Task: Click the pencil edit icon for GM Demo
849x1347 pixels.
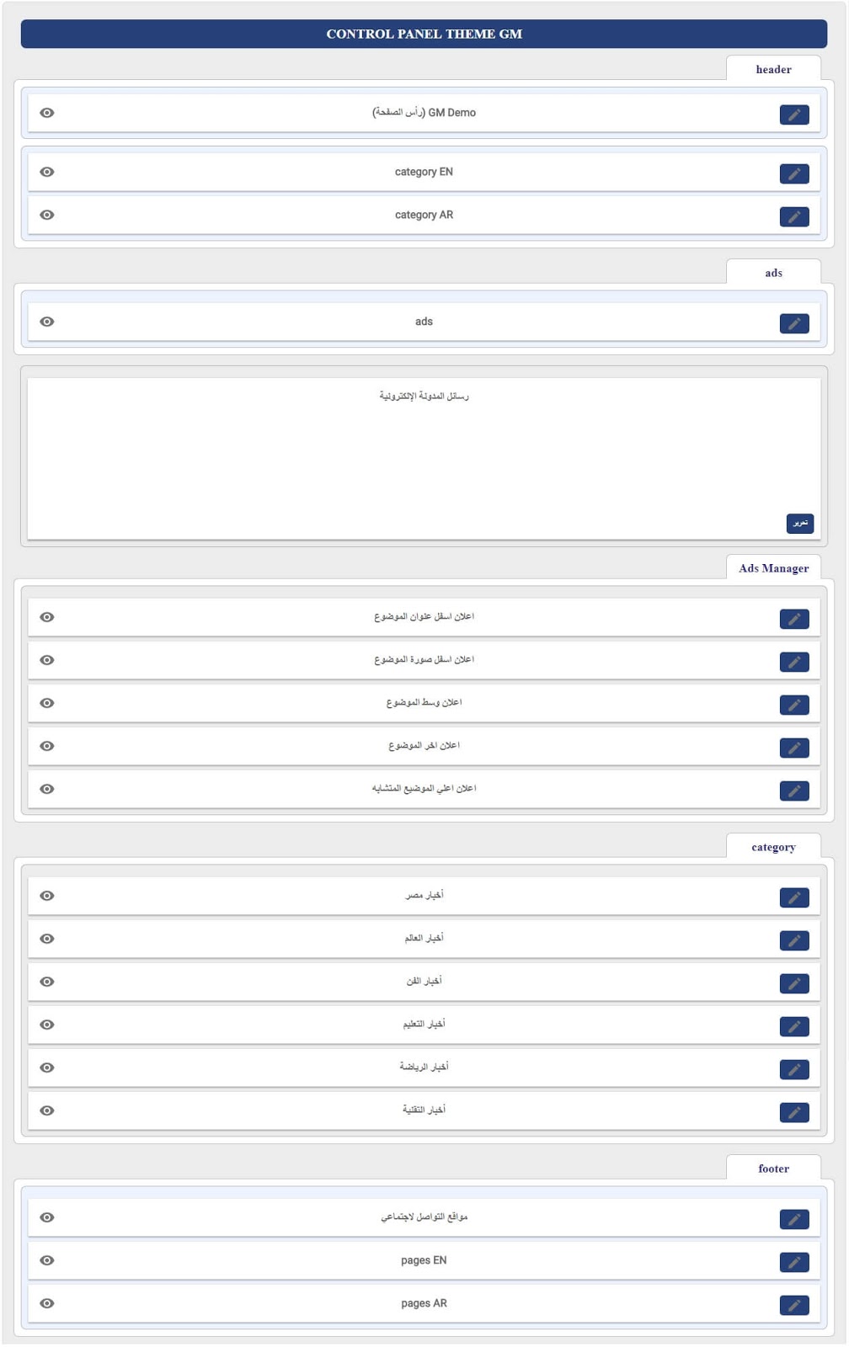Action: [x=793, y=114]
